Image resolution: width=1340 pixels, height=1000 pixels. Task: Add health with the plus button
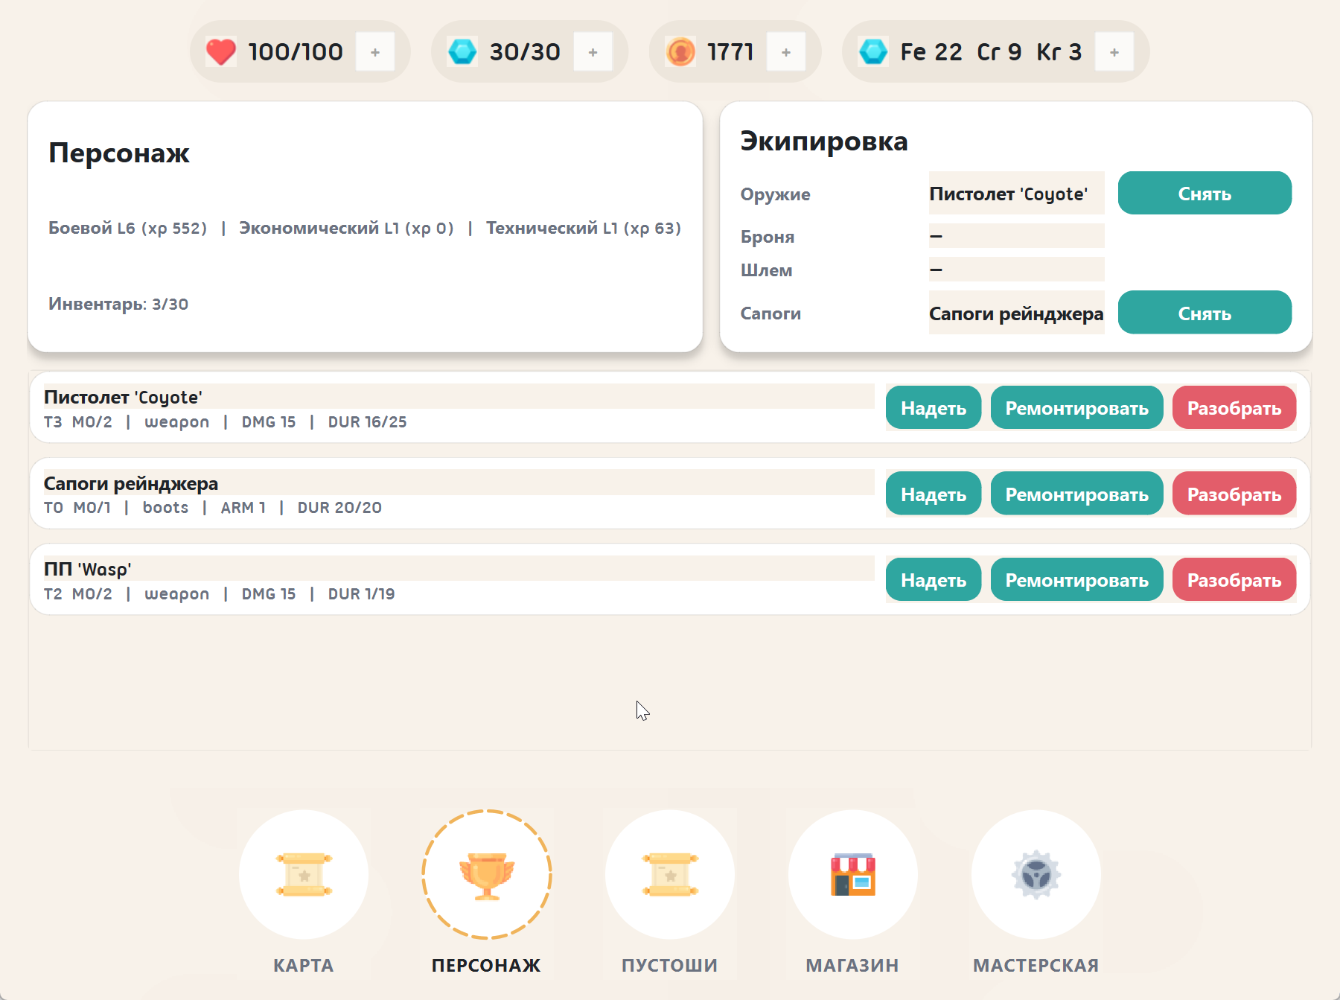[x=375, y=52]
